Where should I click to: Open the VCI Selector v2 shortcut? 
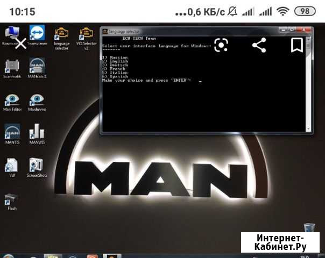click(86, 39)
